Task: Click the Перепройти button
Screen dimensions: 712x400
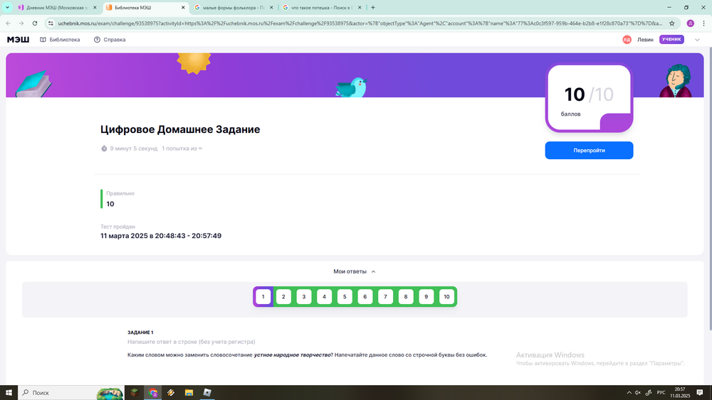Action: tap(589, 151)
